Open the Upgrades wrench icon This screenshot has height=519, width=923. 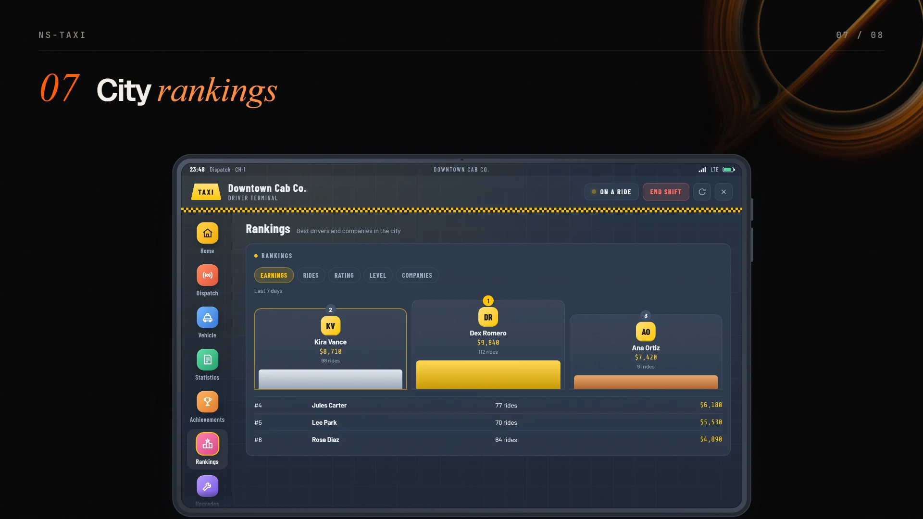[207, 486]
